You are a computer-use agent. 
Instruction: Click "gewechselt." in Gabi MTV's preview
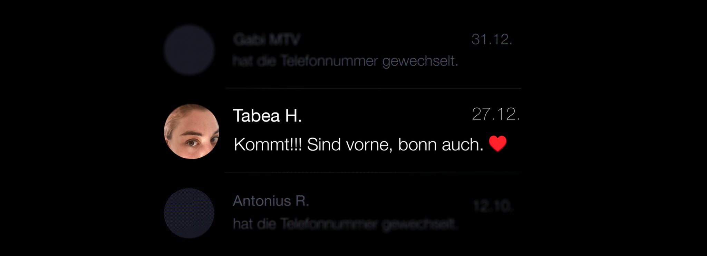[x=420, y=61]
